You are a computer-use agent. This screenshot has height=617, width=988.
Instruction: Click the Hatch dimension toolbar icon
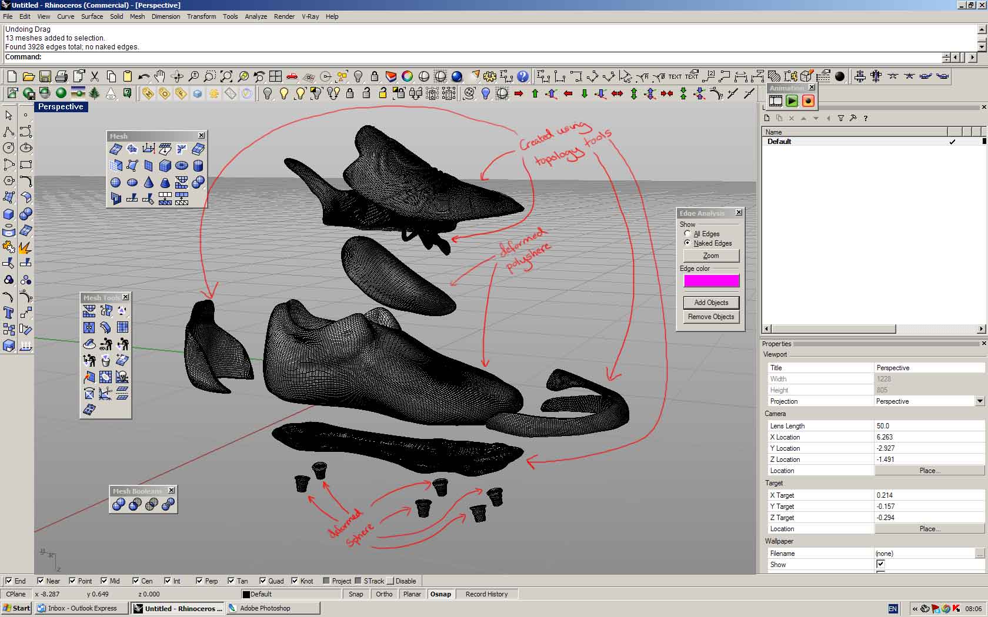point(774,76)
